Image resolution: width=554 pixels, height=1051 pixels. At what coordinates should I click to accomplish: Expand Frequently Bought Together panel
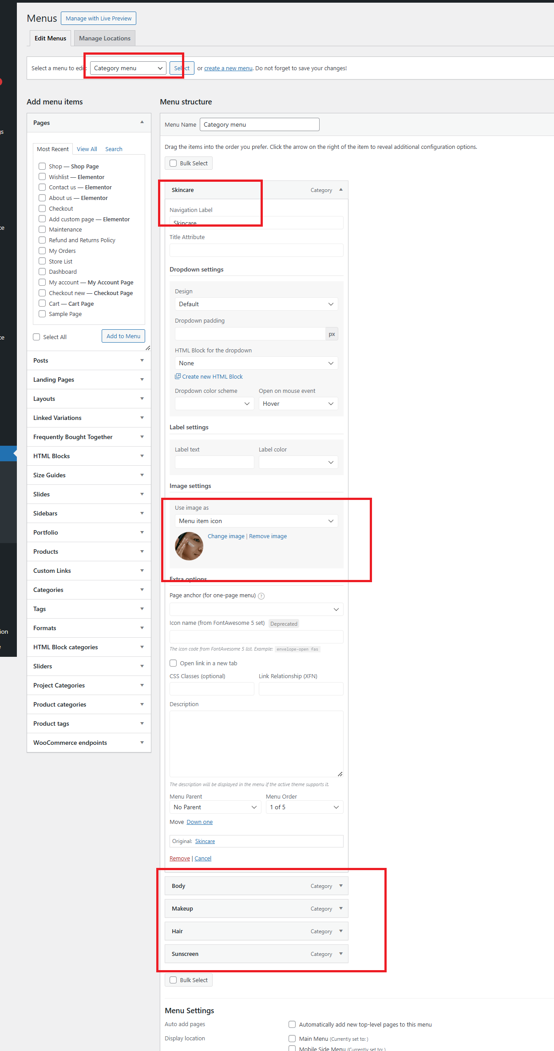[142, 437]
